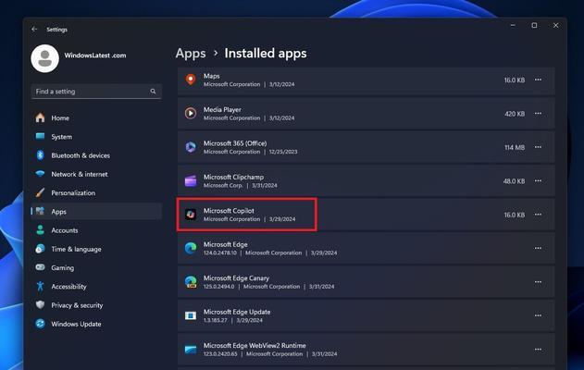The width and height of the screenshot is (584, 370).
Task: Click the Accessibility figure icon
Action: 40,286
